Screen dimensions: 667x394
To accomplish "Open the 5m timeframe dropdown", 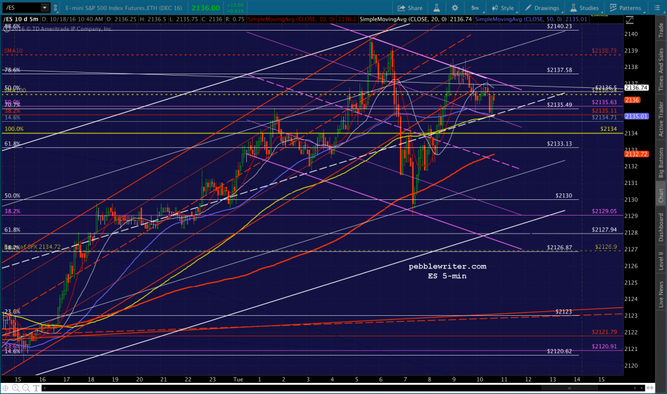I will tap(475, 8).
